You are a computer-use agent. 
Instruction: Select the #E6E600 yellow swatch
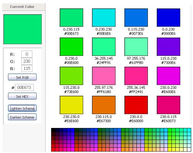tap(71, 105)
